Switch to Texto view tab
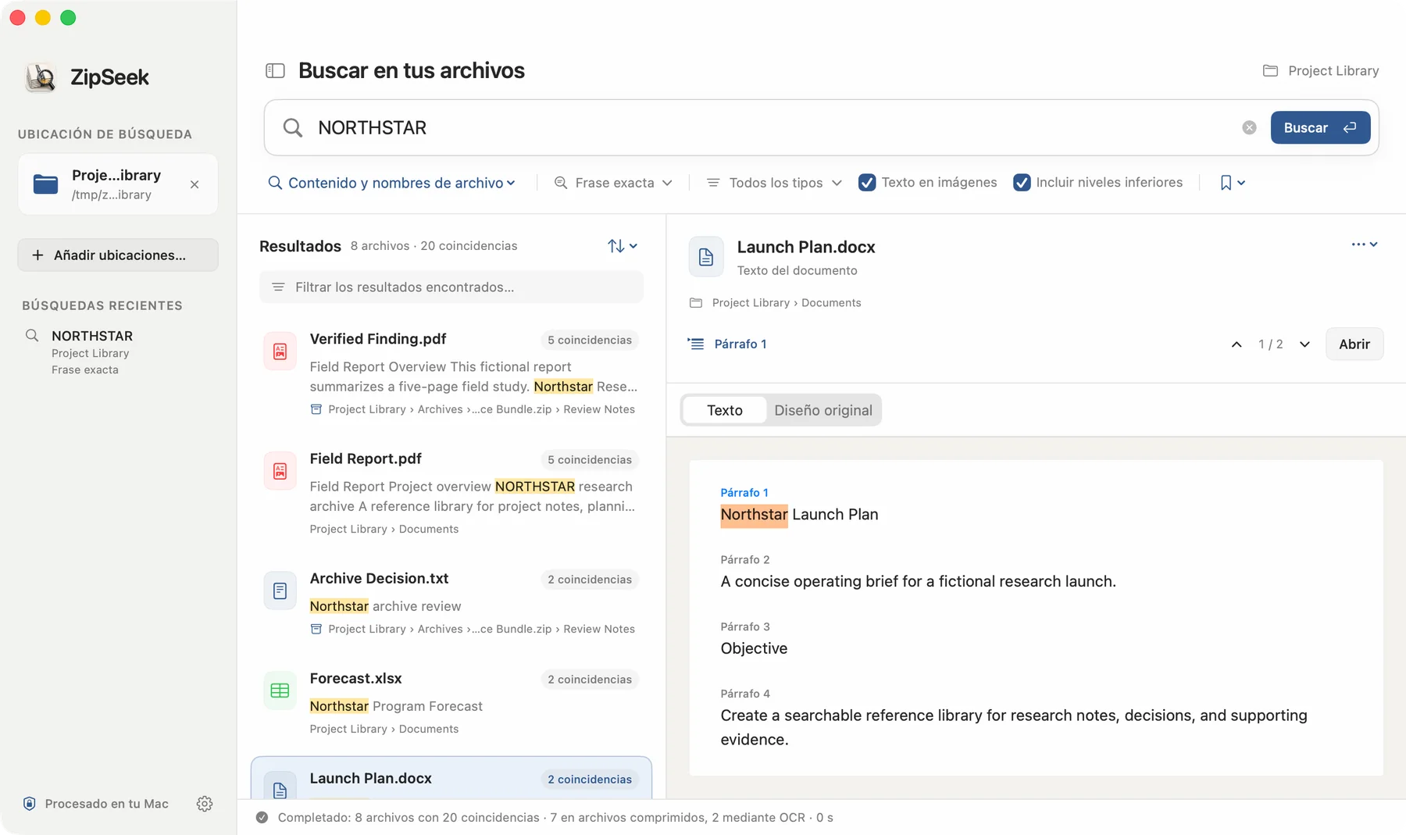This screenshot has height=835, width=1406. [x=725, y=410]
